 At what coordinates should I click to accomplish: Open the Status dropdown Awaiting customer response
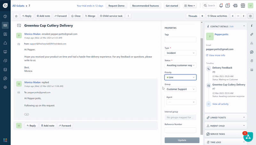(180, 65)
